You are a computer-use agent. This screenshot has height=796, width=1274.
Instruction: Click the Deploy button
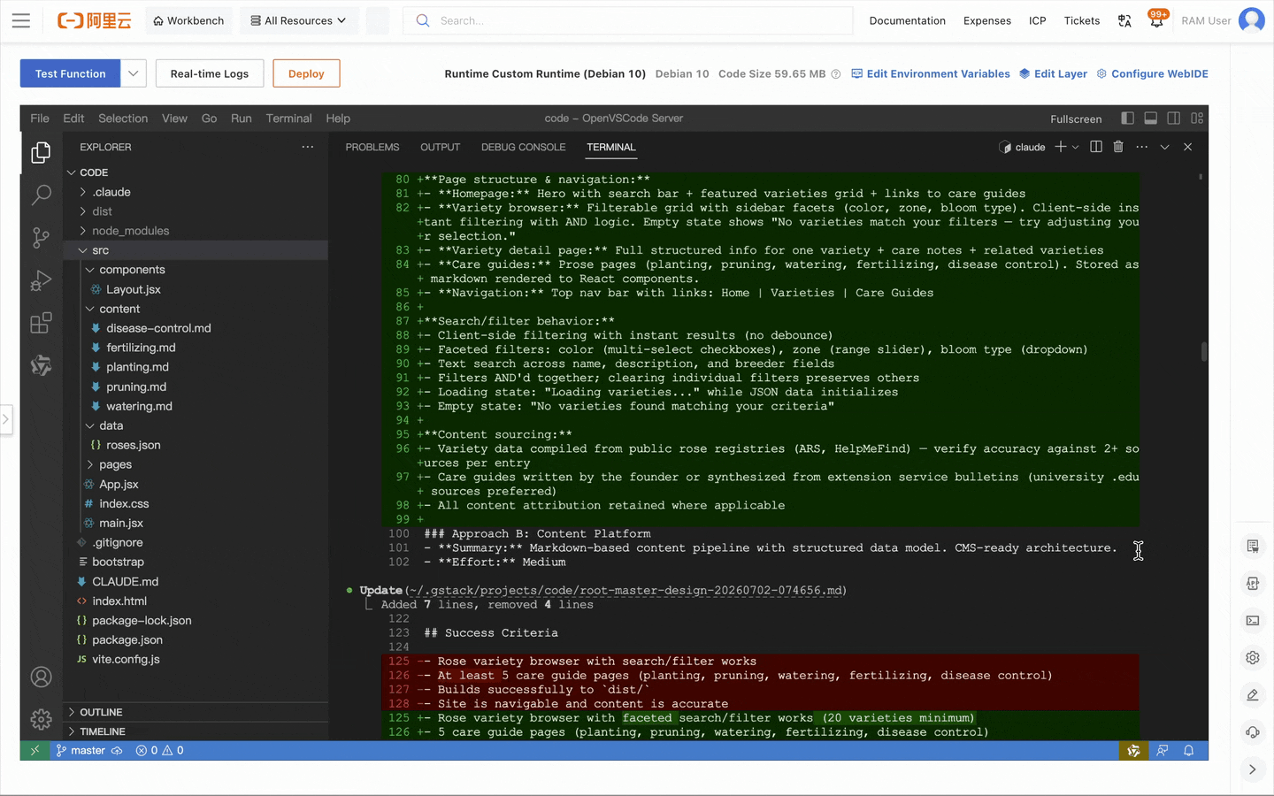coord(306,73)
